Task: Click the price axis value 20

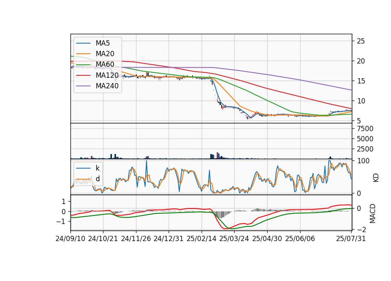Action: point(360,61)
